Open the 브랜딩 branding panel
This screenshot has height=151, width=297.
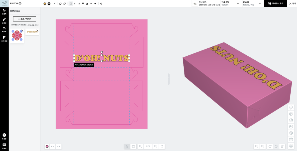pyautogui.click(x=4, y=21)
